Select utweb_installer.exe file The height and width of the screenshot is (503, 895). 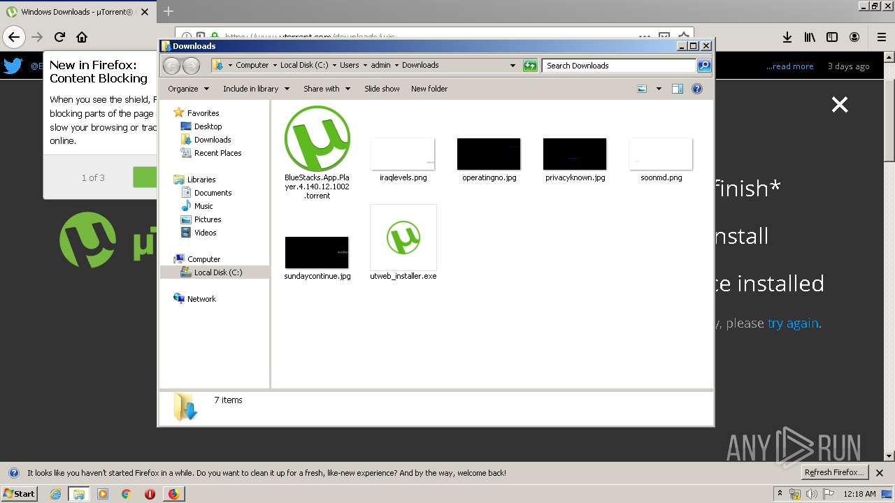pos(403,242)
